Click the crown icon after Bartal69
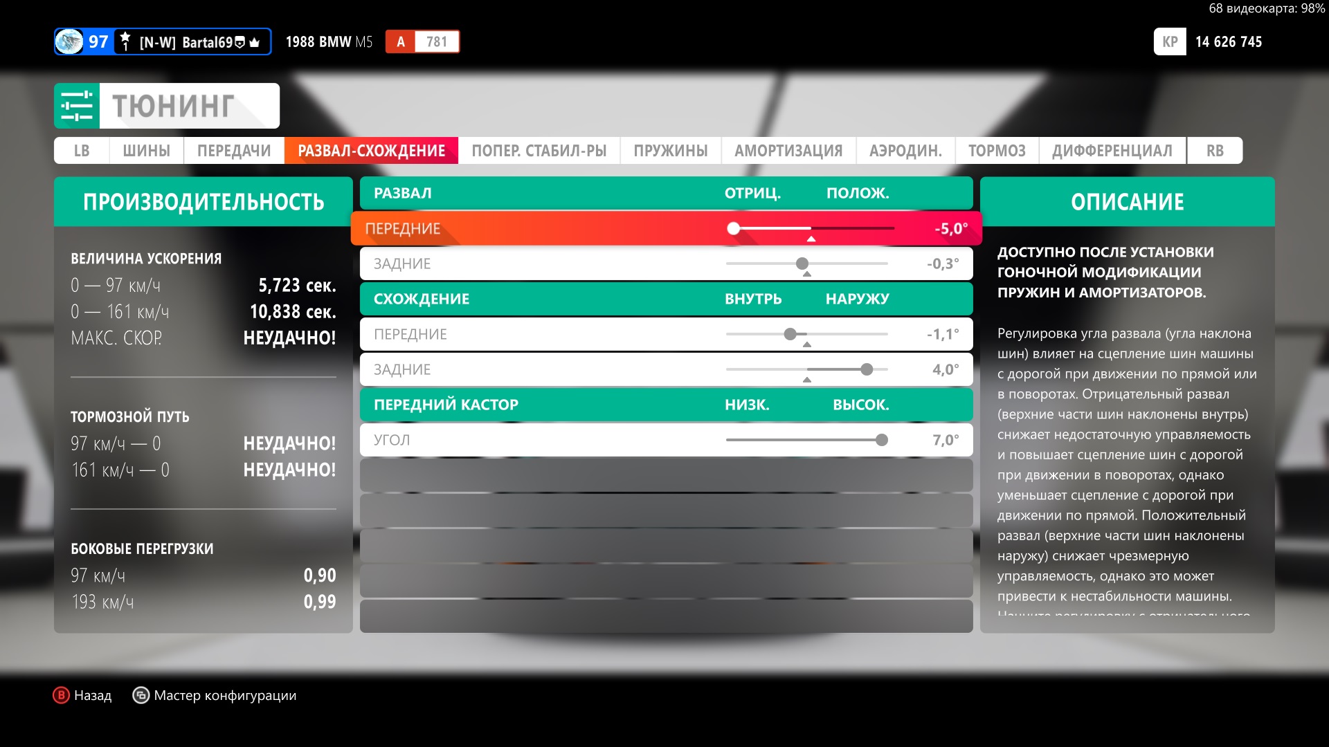1329x747 pixels. point(255,42)
